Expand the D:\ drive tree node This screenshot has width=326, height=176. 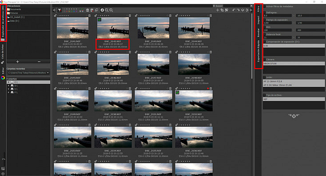pyautogui.click(x=8, y=86)
